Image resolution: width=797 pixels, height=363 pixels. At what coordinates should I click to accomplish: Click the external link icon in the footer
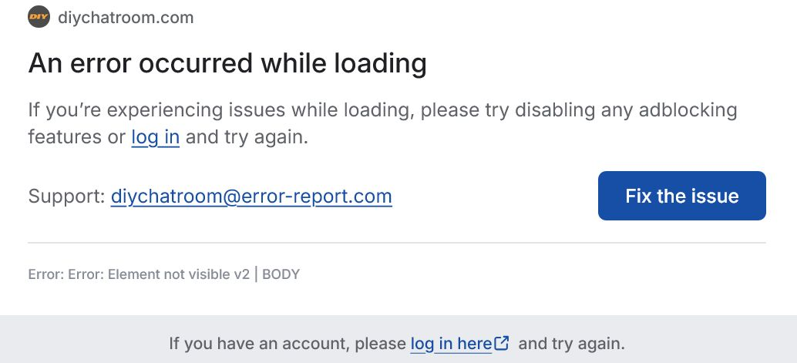(x=502, y=343)
